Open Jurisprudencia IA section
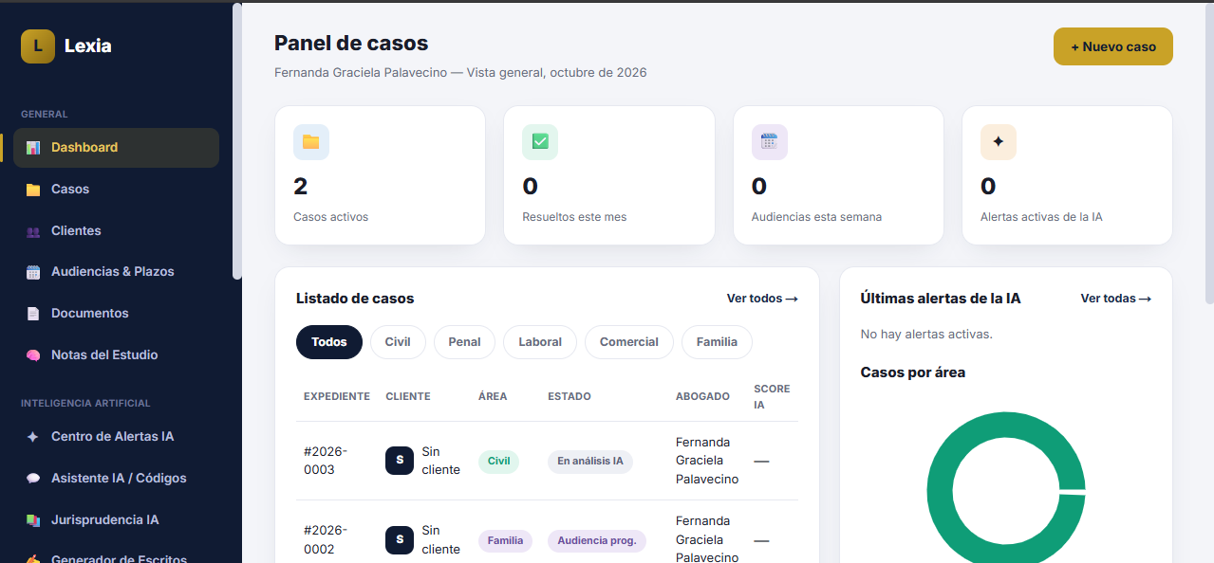This screenshot has height=563, width=1214. tap(116, 520)
